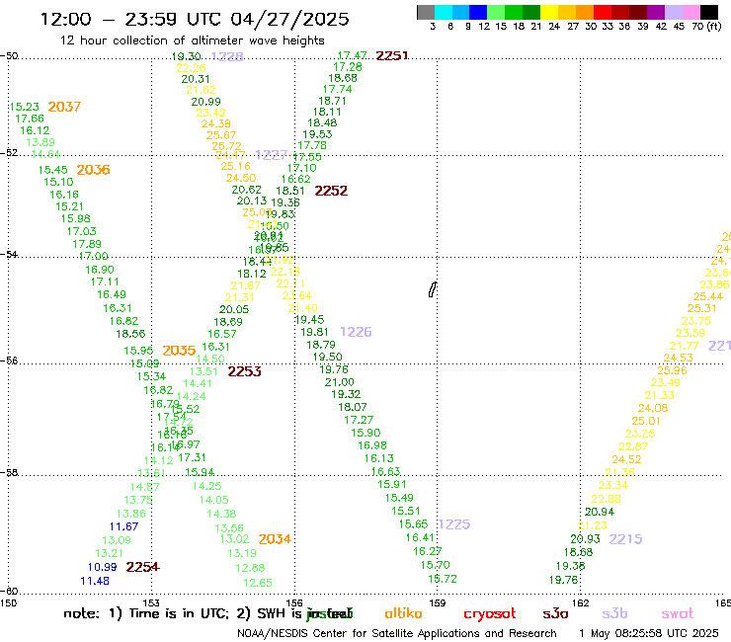Select the cyan legend swatch

[x=444, y=12]
